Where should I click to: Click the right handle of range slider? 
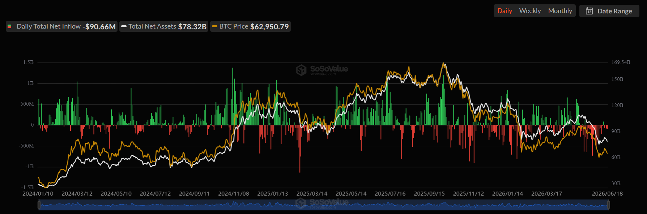(x=608, y=205)
